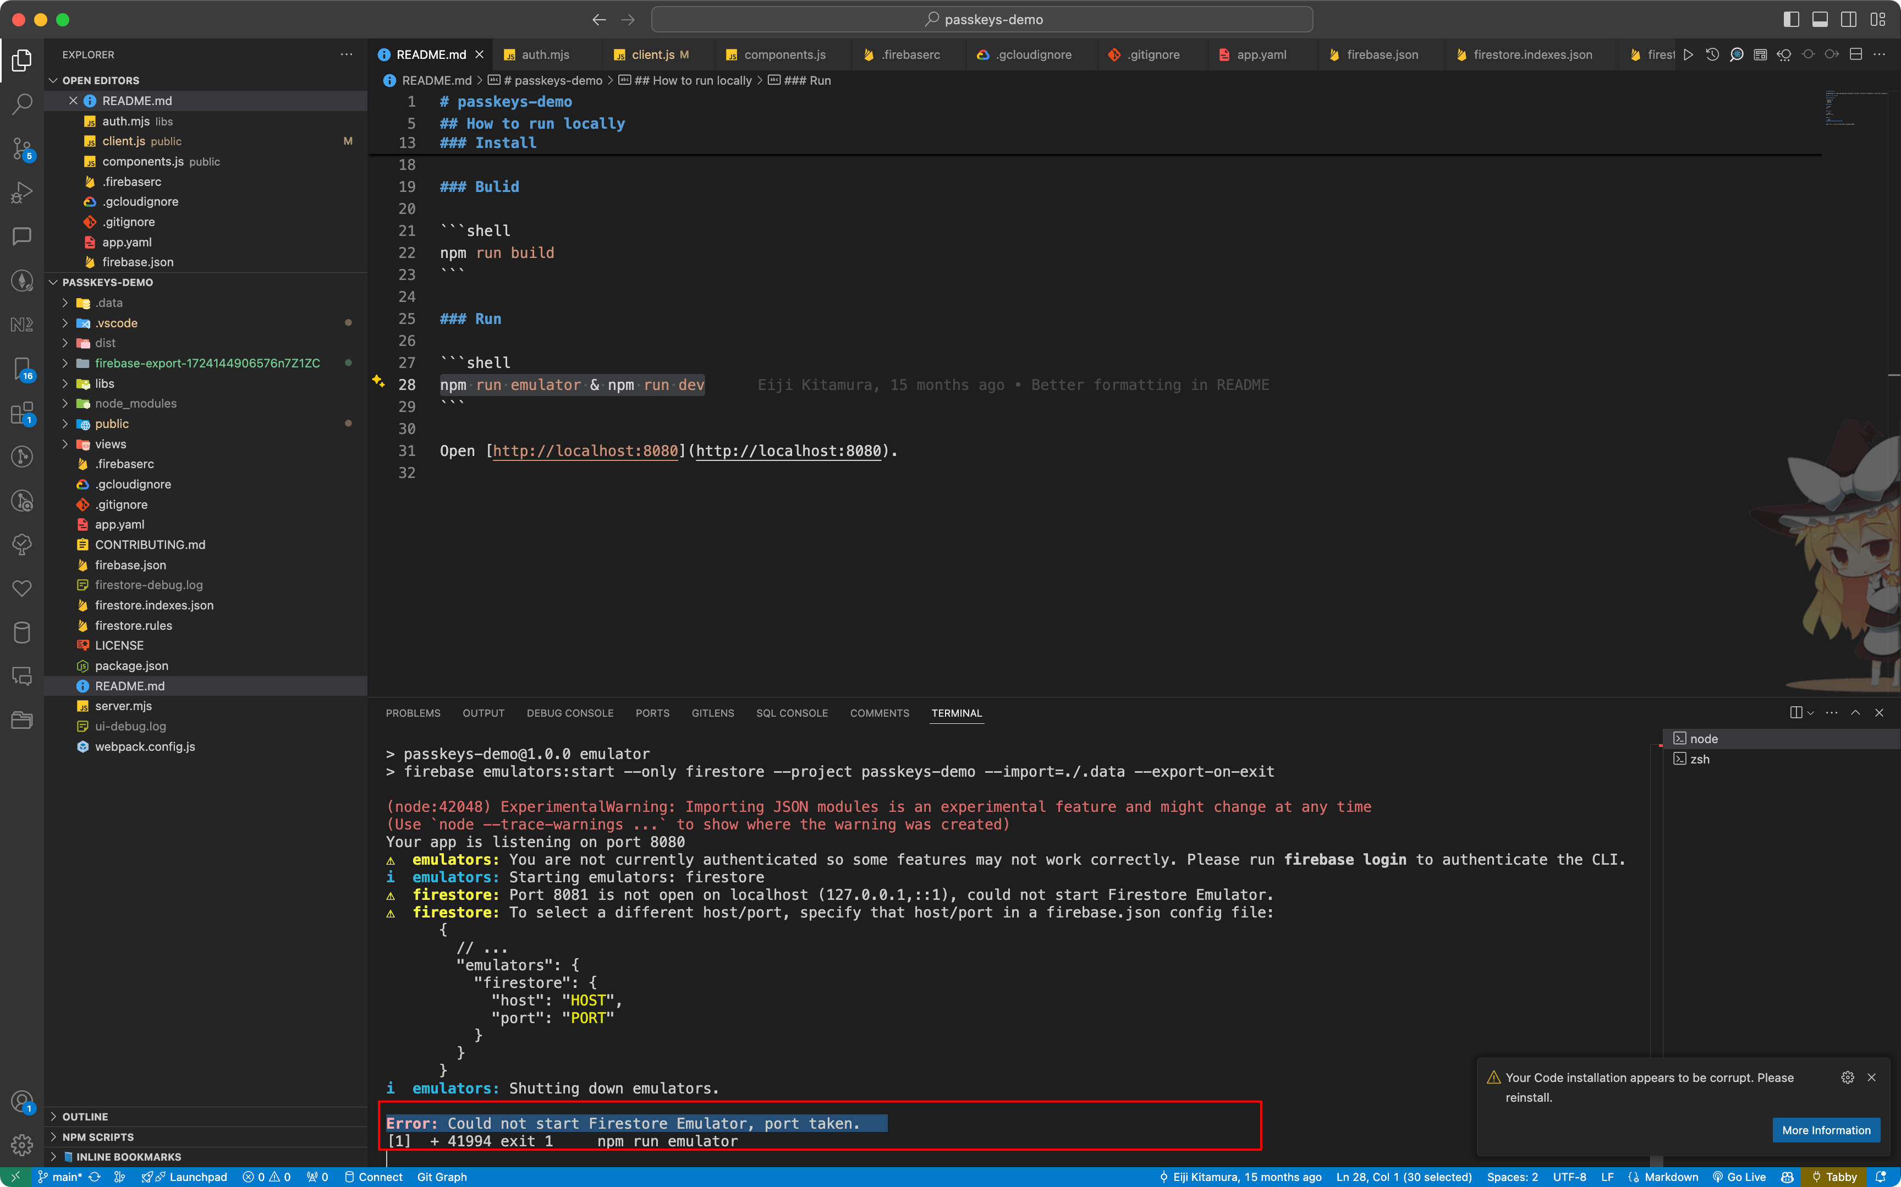Viewport: 1901px width, 1187px height.
Task: Click the sparkle code action on line 28
Action: tap(378, 382)
